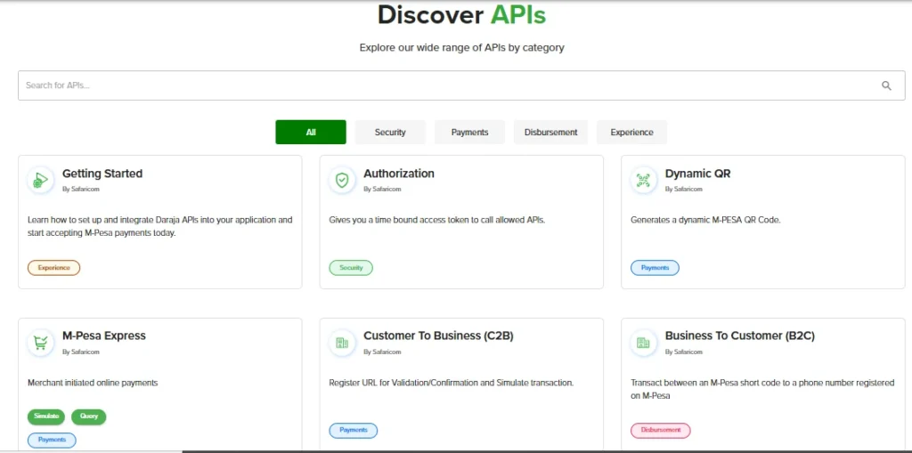Click 'By Safaricom' under Customer To Business
The width and height of the screenshot is (912, 453).
click(382, 352)
